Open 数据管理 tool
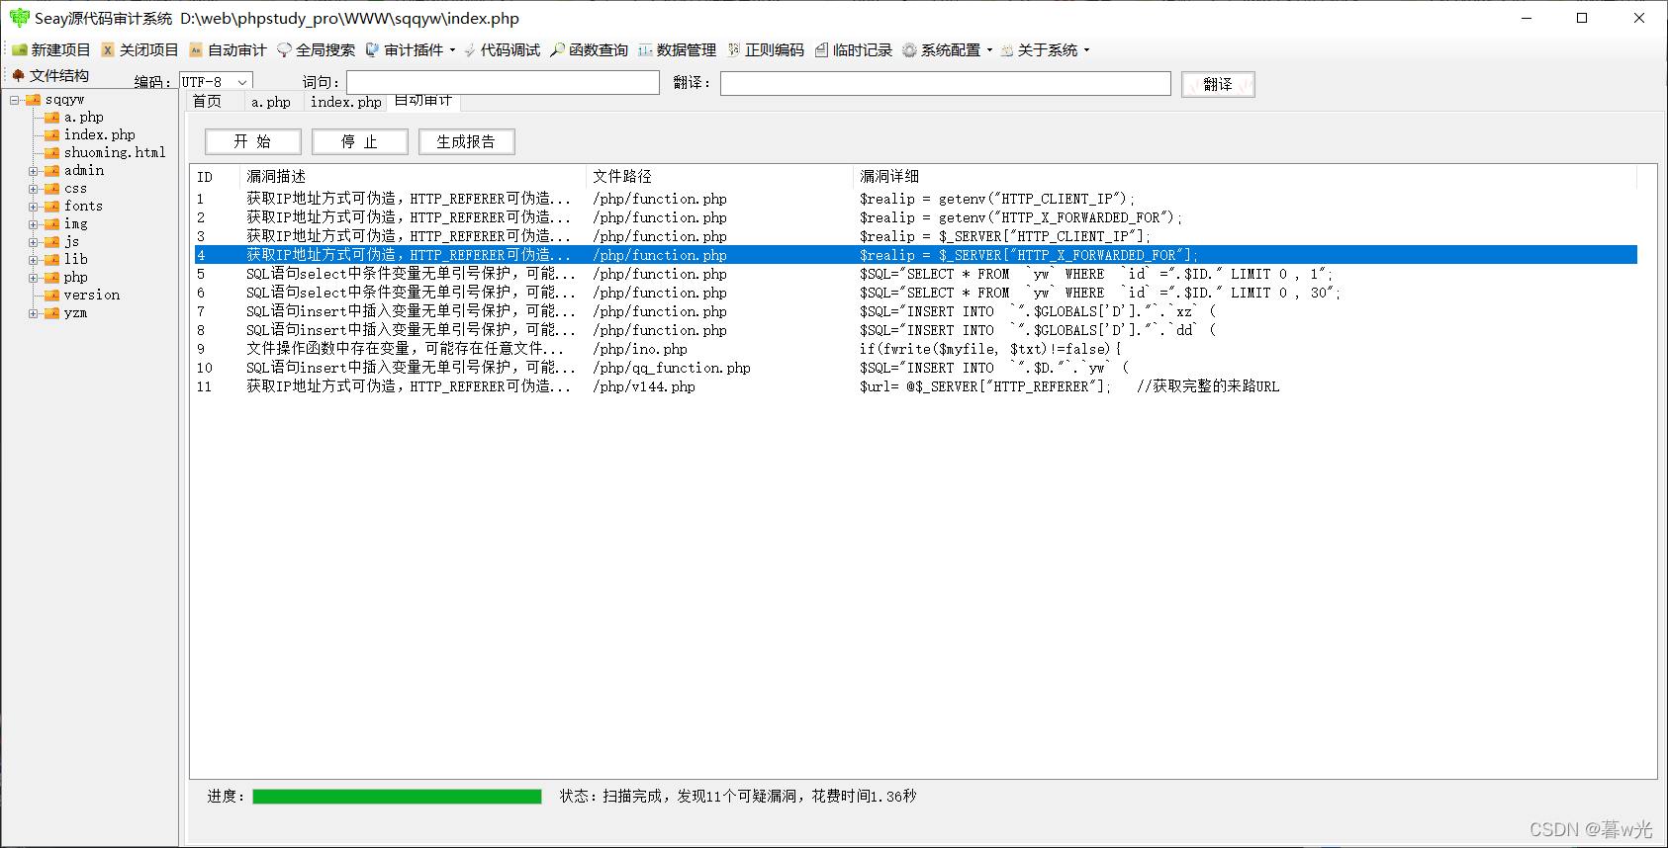 click(677, 50)
